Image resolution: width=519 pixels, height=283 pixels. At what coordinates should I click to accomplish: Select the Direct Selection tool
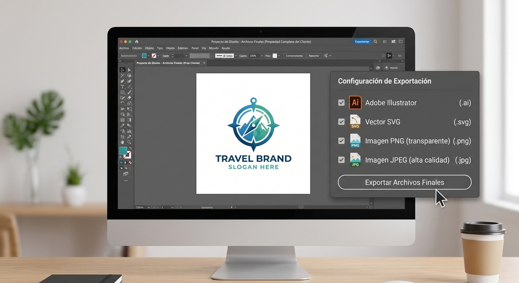point(129,70)
